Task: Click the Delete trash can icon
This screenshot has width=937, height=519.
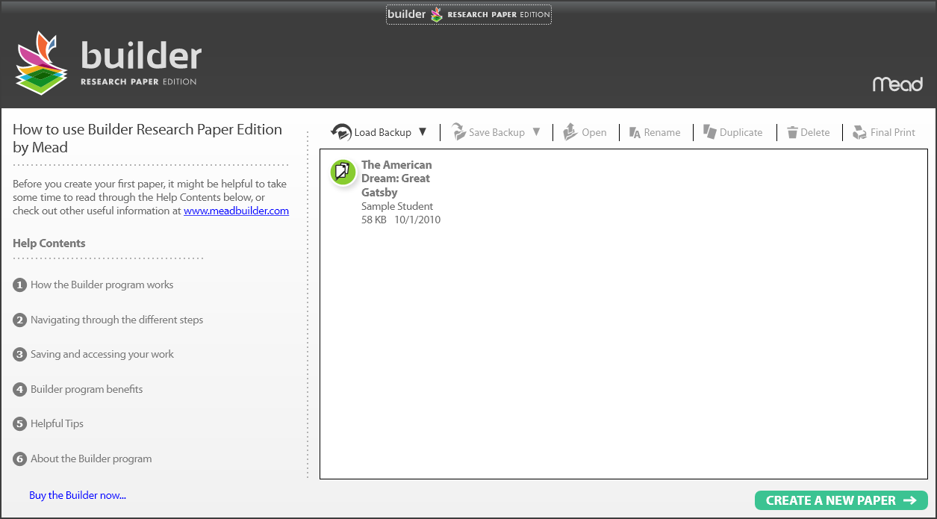Action: pos(792,133)
